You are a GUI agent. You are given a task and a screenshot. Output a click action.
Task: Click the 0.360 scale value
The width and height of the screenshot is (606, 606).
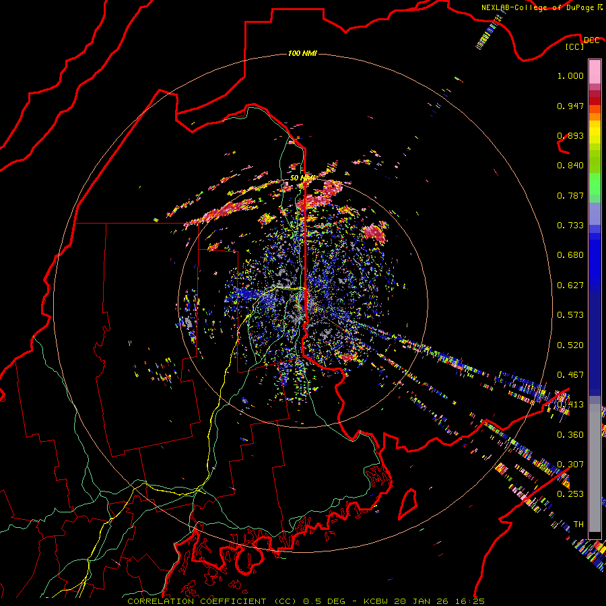(x=570, y=435)
